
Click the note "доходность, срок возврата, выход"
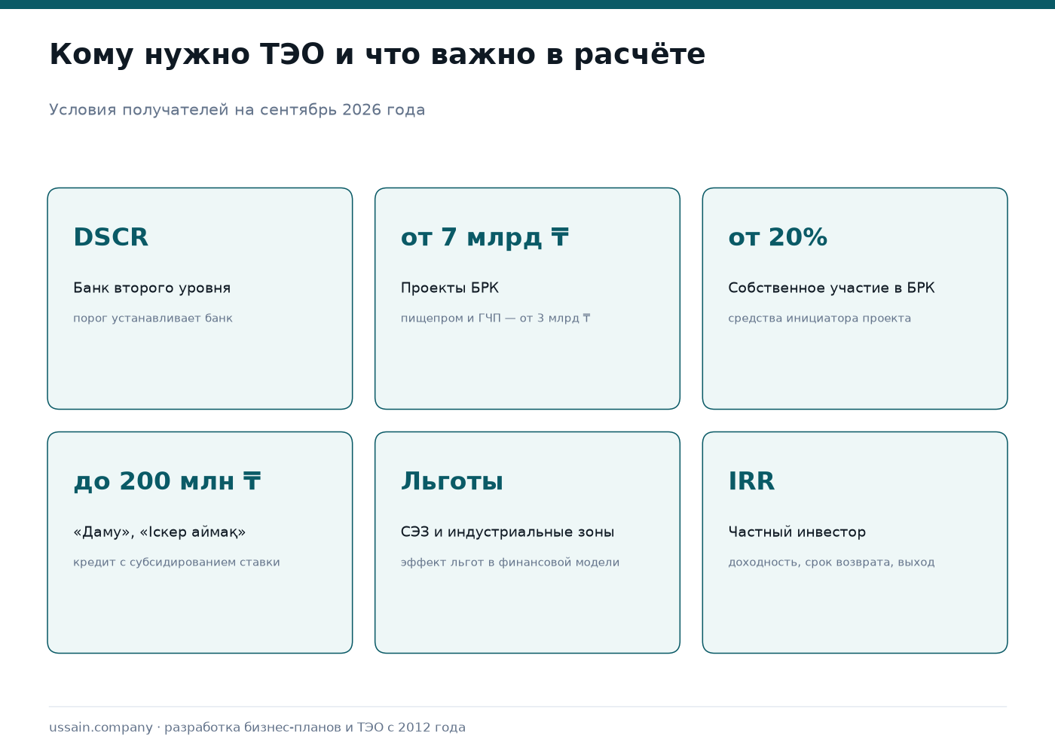831,562
